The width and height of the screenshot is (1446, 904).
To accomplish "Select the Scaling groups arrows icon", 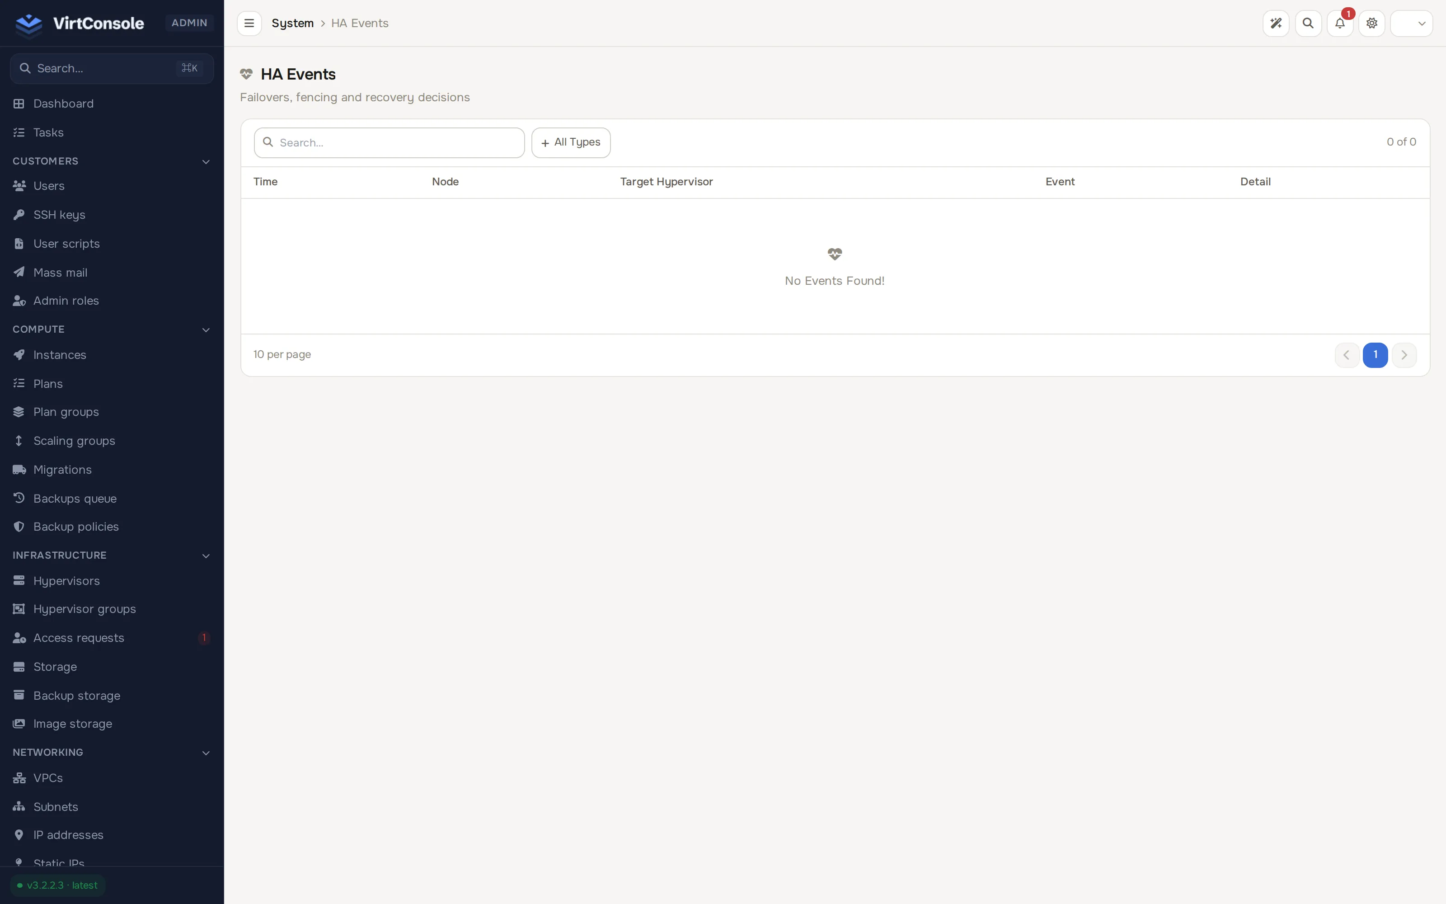I will coord(19,441).
